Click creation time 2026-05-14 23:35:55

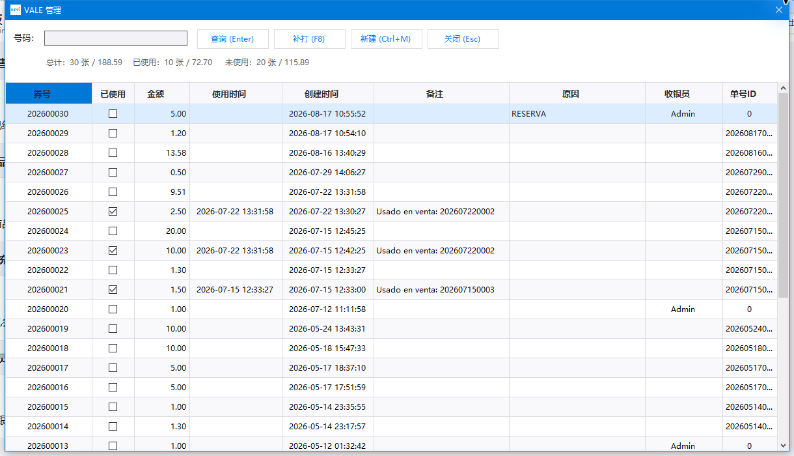pyautogui.click(x=327, y=407)
